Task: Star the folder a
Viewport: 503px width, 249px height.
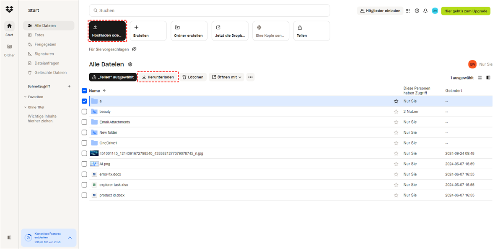Action: point(396,101)
